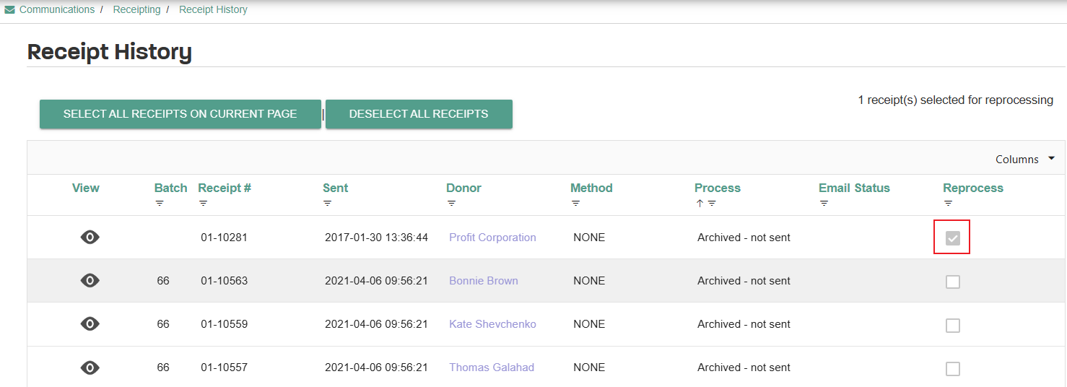1067x387 pixels.
Task: View receipt 01-10281 using eye icon
Action: [x=90, y=237]
